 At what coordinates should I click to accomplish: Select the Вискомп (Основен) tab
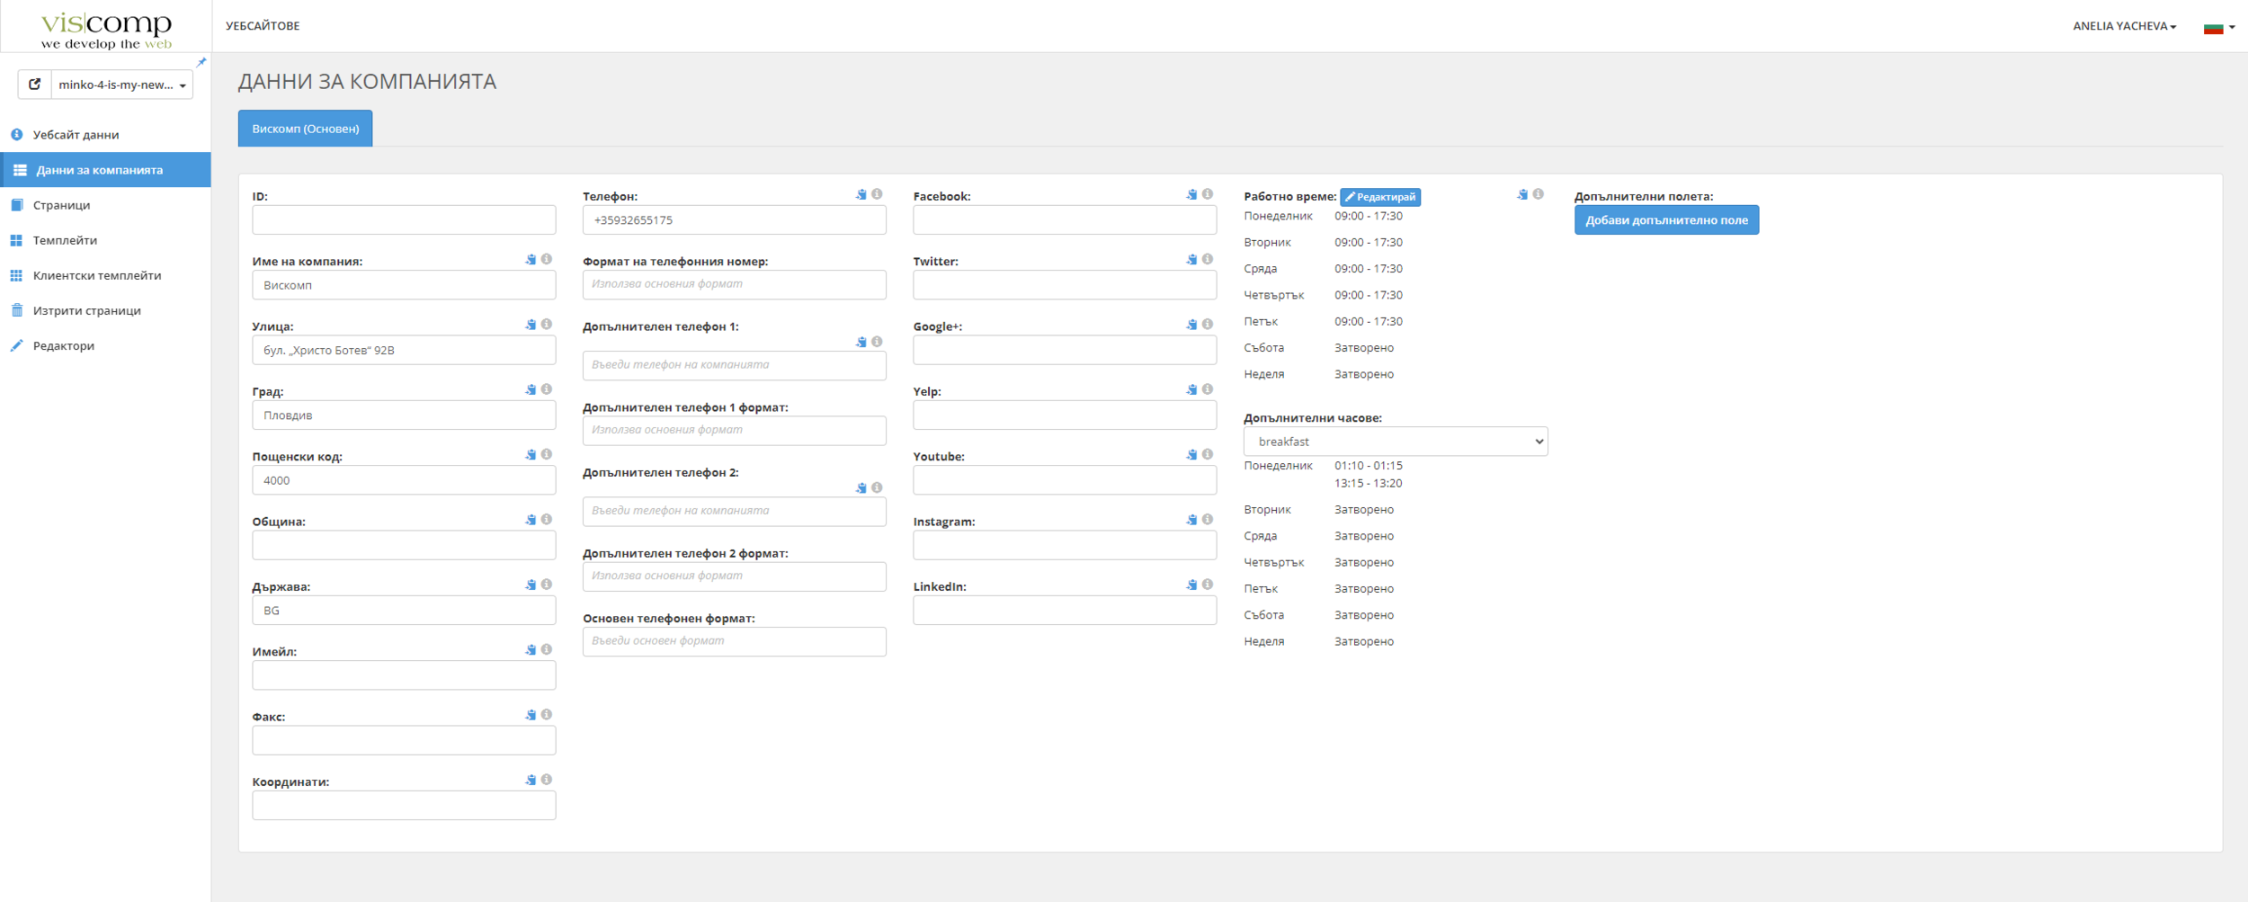click(x=305, y=129)
